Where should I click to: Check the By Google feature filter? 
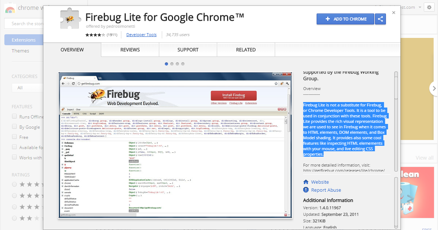pyautogui.click(x=15, y=127)
